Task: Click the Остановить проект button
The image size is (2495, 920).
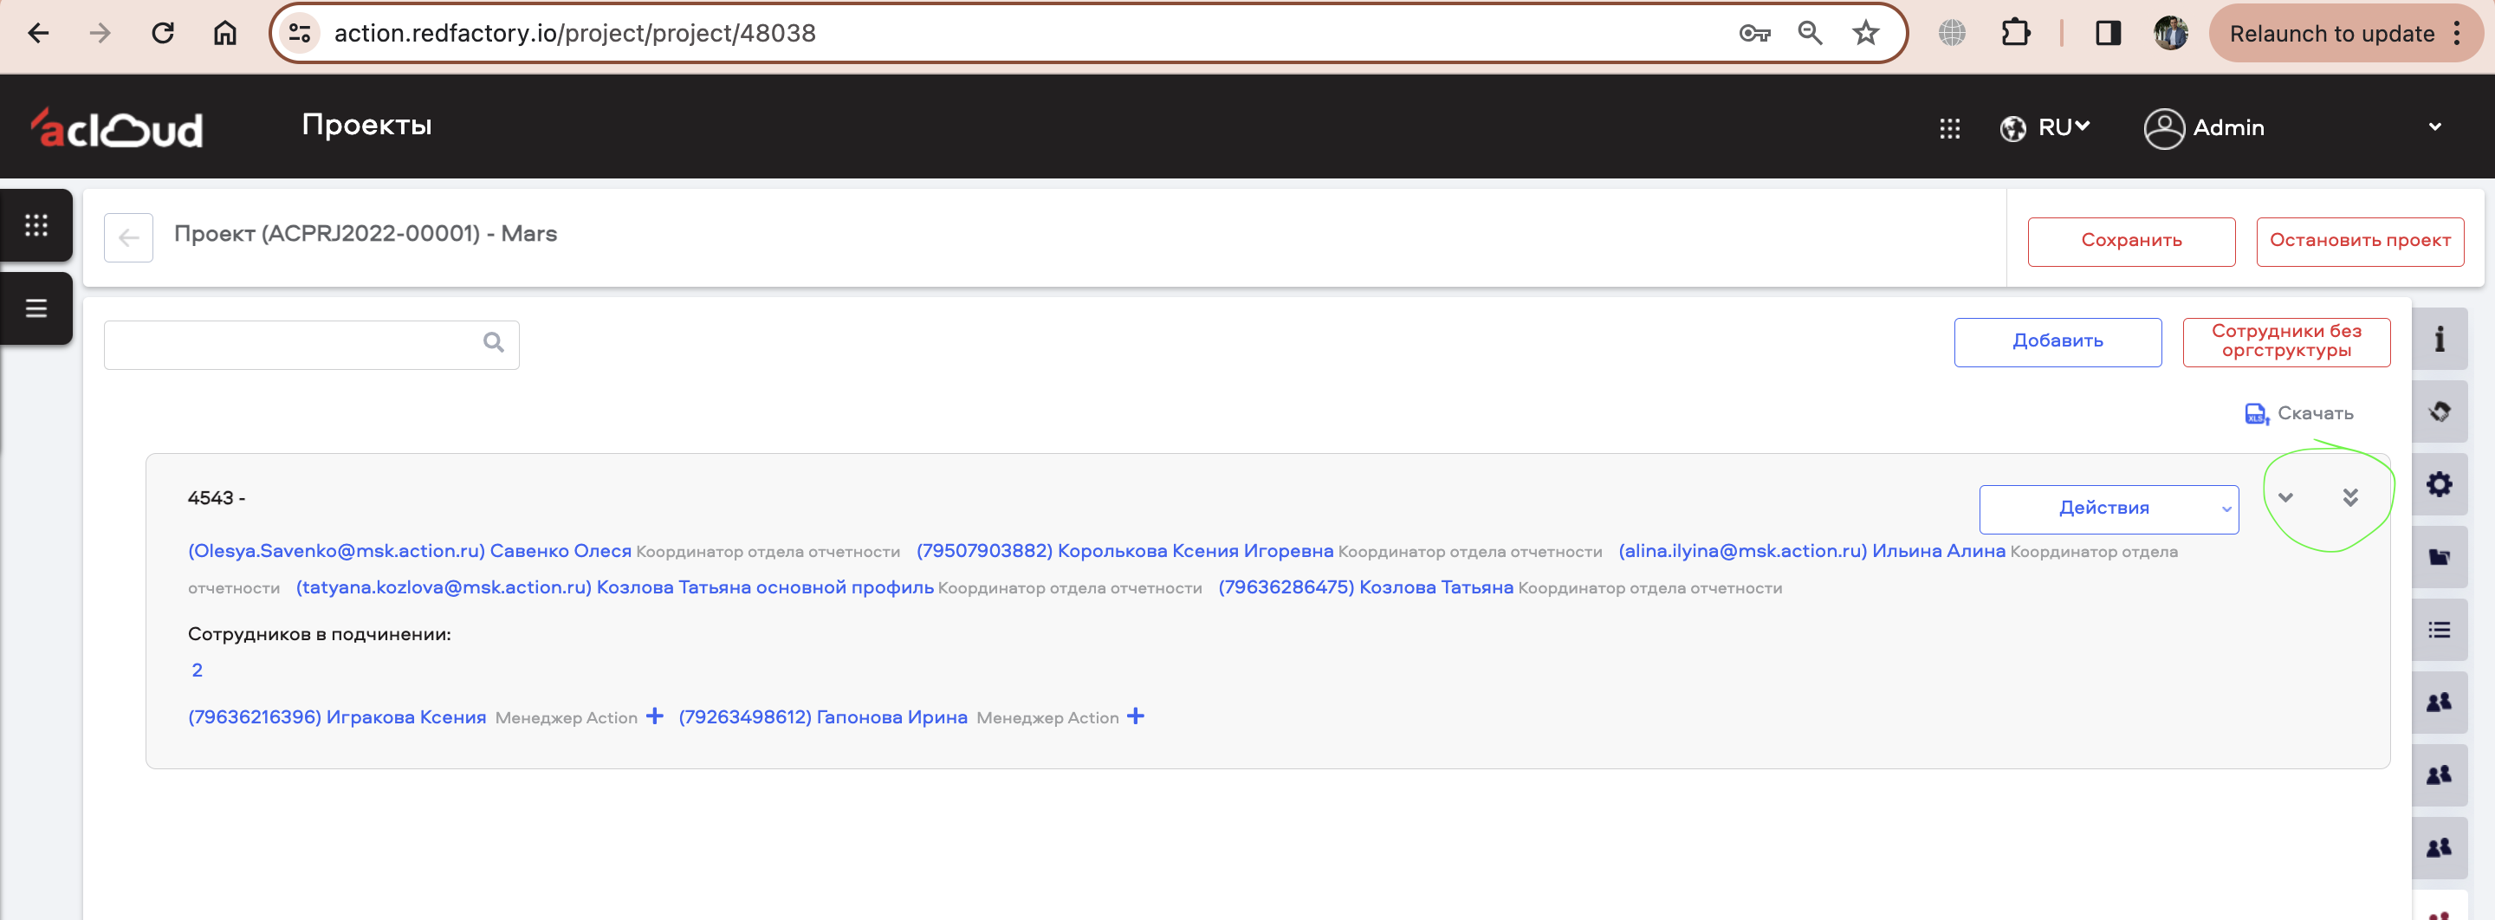Action: 2359,241
